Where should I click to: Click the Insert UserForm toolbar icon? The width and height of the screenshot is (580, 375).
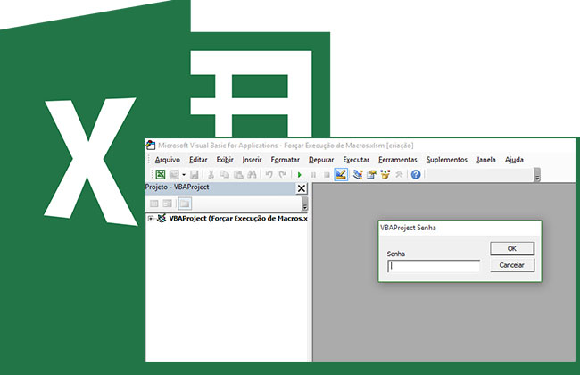[174, 174]
